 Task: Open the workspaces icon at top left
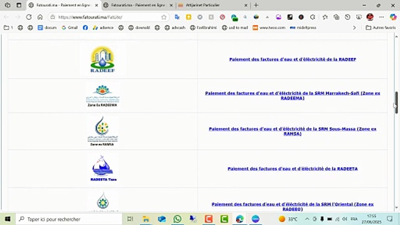(x=7, y=5)
